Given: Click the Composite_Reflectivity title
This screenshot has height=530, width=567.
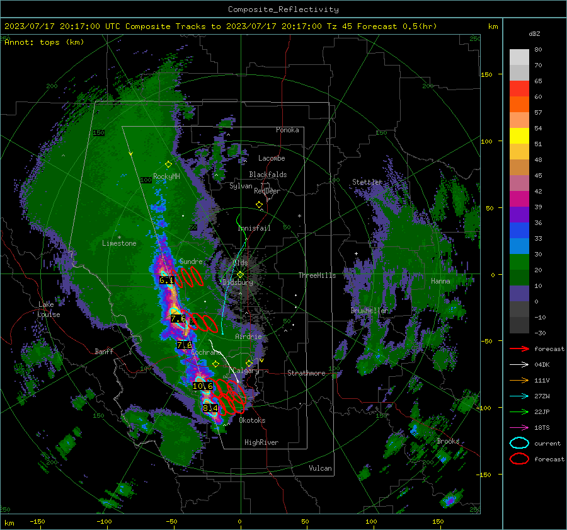Looking at the screenshot, I should point(283,9).
